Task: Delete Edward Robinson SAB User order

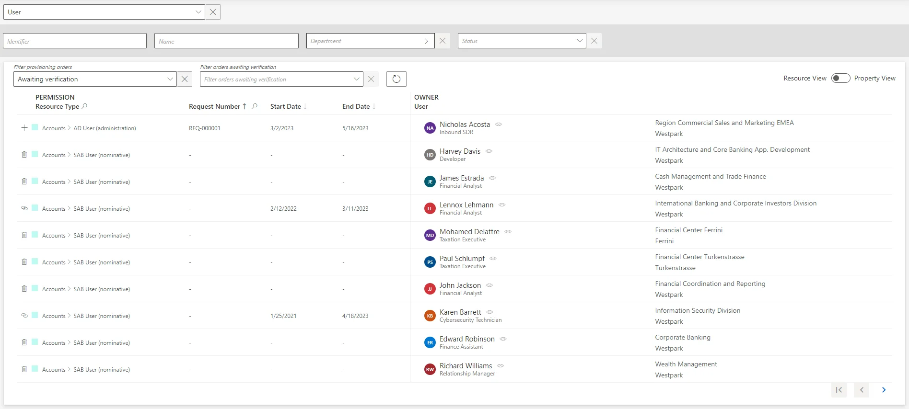Action: click(24, 342)
